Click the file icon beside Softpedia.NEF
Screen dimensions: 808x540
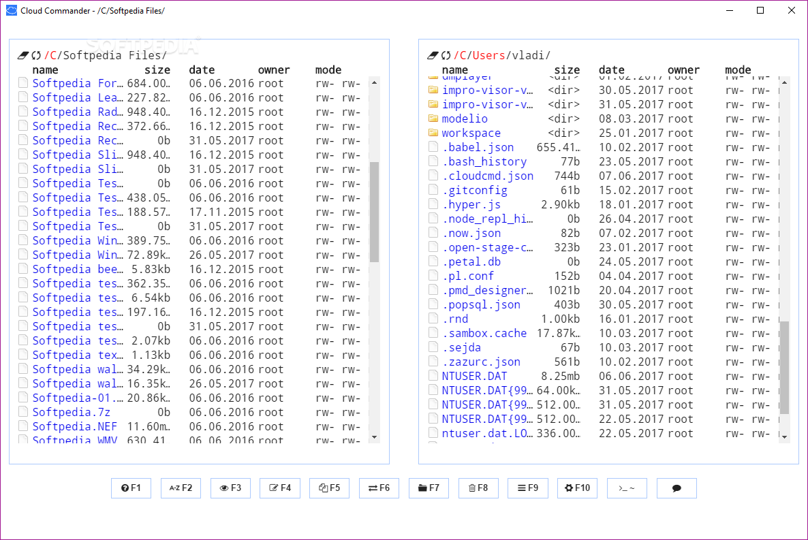[x=23, y=426]
